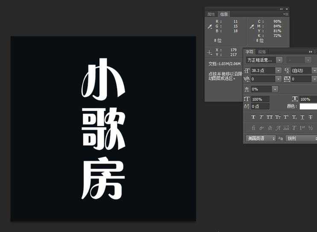The width and height of the screenshot is (317, 232).
Task: Toggle faux italic text style
Action: (261, 117)
